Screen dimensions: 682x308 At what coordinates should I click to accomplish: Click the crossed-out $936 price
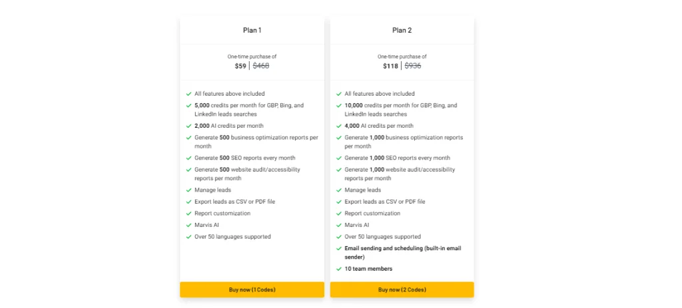[413, 66]
